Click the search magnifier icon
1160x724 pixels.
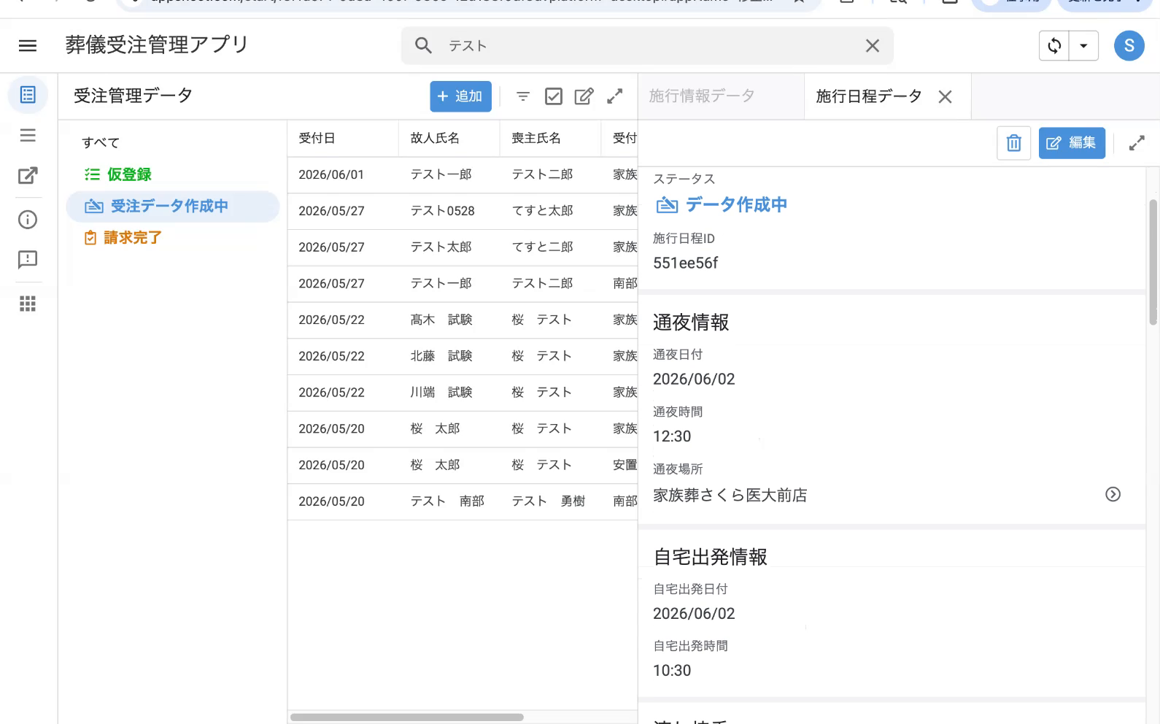(423, 45)
